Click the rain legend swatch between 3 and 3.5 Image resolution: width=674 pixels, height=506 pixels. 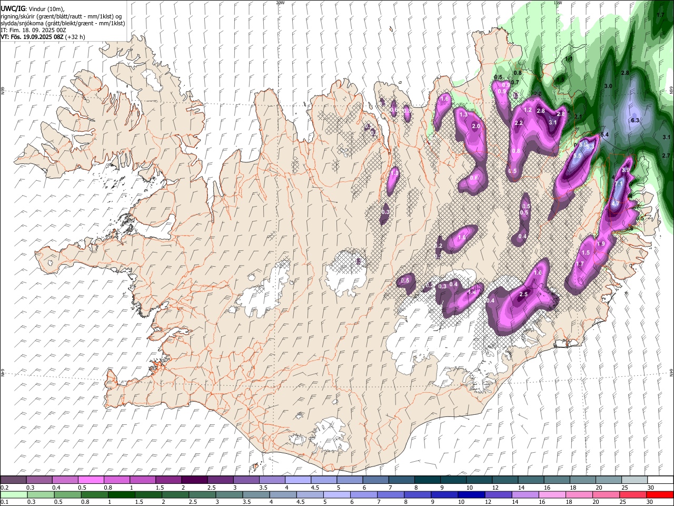(229, 494)
